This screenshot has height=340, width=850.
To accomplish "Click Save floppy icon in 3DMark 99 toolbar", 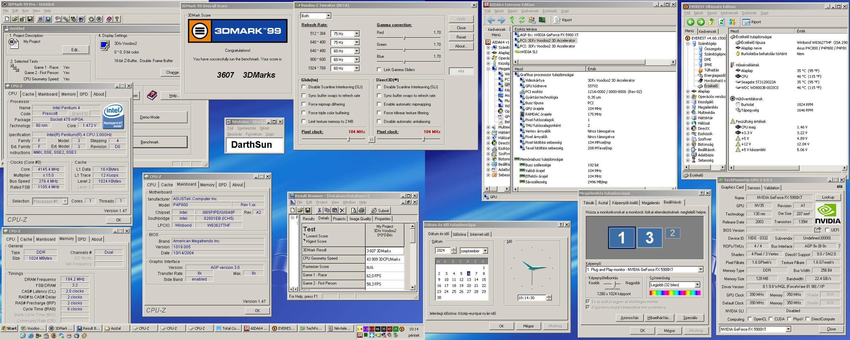I will tap(30, 19).
